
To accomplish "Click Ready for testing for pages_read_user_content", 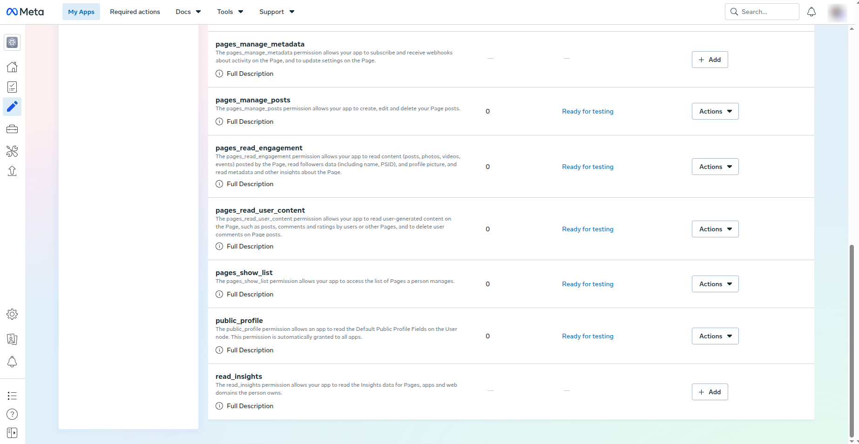I will click(588, 229).
